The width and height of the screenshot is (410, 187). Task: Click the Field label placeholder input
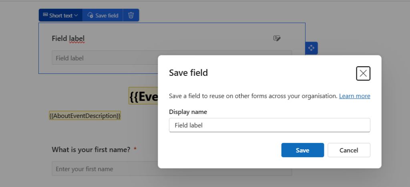pos(104,58)
